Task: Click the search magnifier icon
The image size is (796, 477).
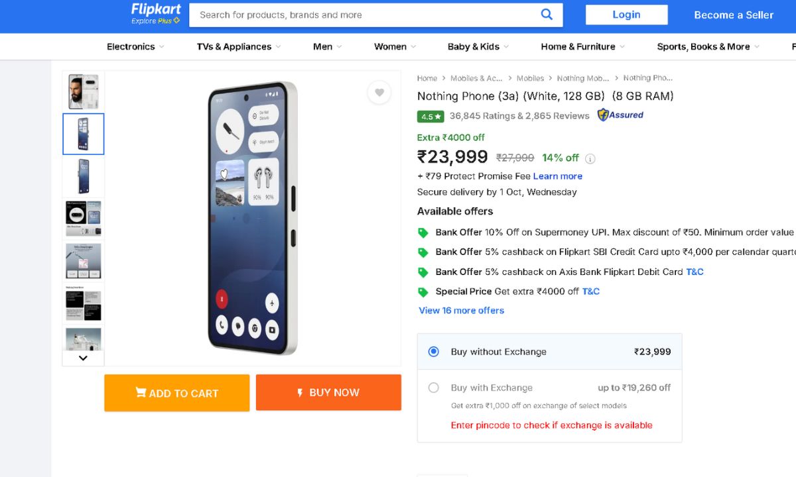Action: 547,15
